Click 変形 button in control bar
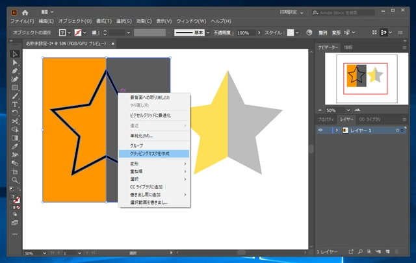Screen dimensions: 416x263 pos(336,32)
